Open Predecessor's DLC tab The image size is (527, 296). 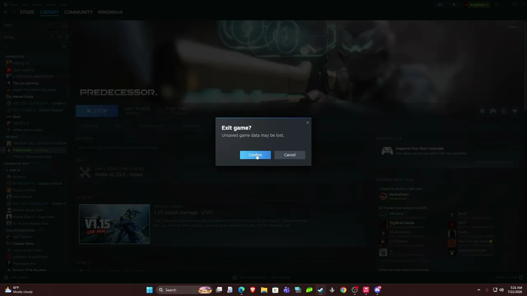(x=118, y=126)
